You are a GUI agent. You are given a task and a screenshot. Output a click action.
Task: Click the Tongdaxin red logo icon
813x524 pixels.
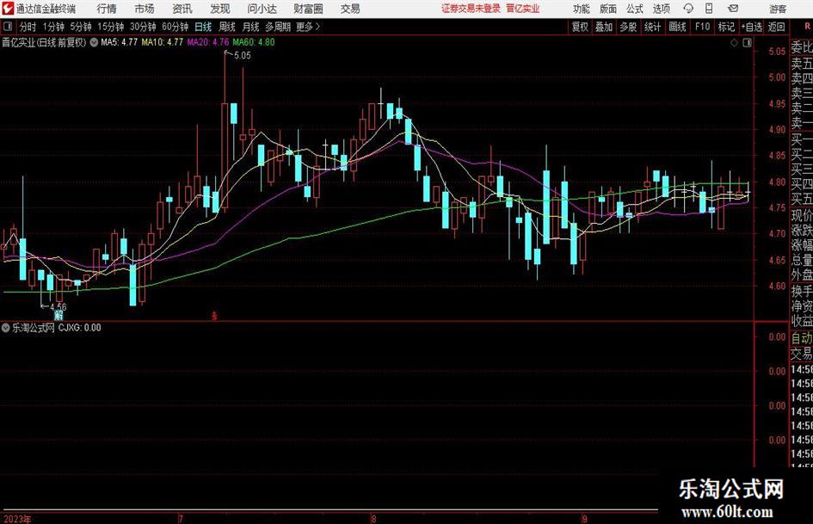coord(8,9)
